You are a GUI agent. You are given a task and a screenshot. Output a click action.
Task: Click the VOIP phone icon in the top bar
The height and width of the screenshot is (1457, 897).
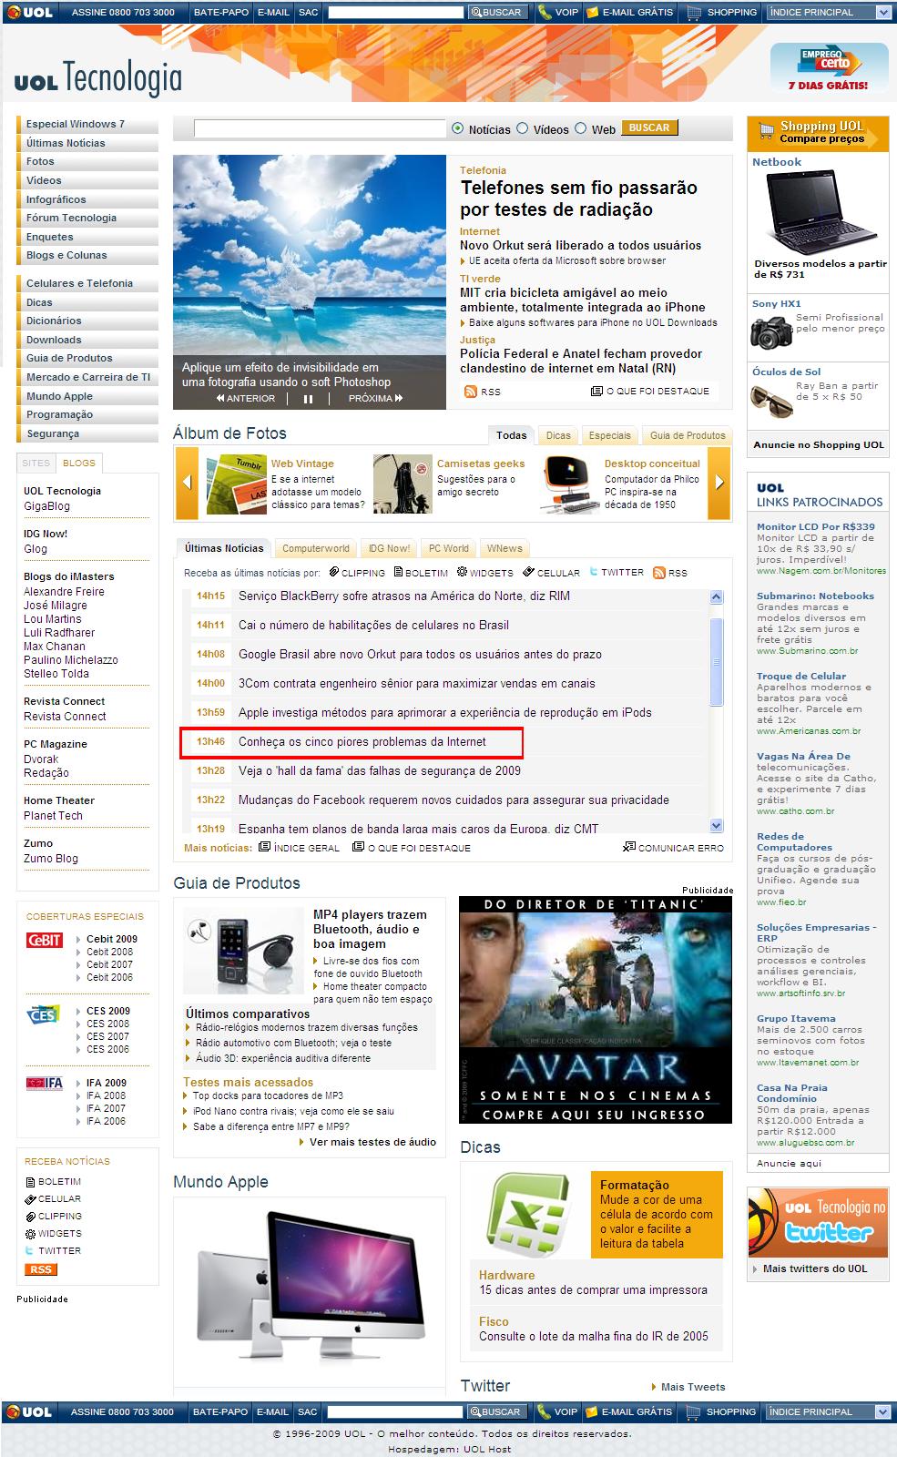coord(545,12)
